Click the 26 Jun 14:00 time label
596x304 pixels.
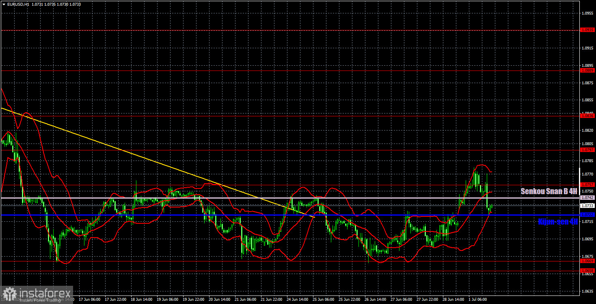376,300
